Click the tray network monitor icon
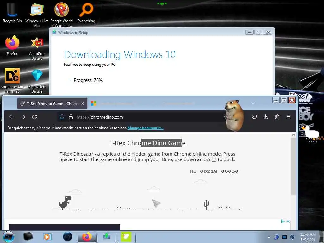 click(284, 237)
